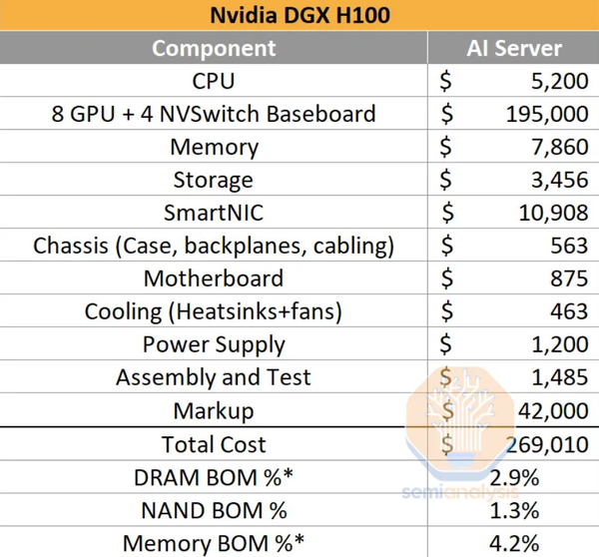Click the 1,200 Power Supply cost value
The width and height of the screenshot is (599, 557).
560,344
